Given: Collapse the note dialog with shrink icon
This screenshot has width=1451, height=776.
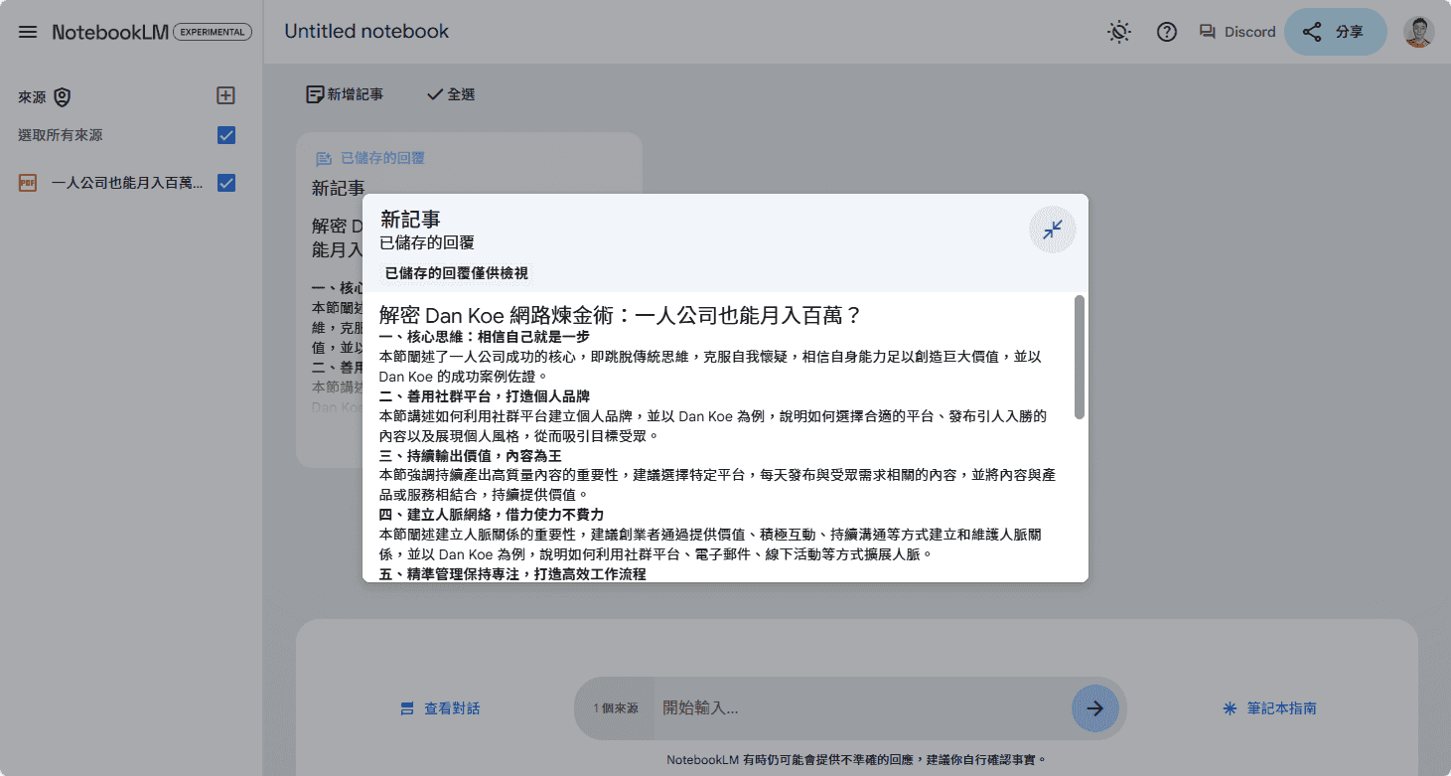Looking at the screenshot, I should [1053, 230].
